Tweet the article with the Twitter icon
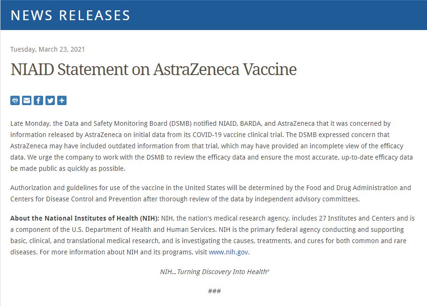Image resolution: width=427 pixels, height=306 pixels. click(x=50, y=100)
